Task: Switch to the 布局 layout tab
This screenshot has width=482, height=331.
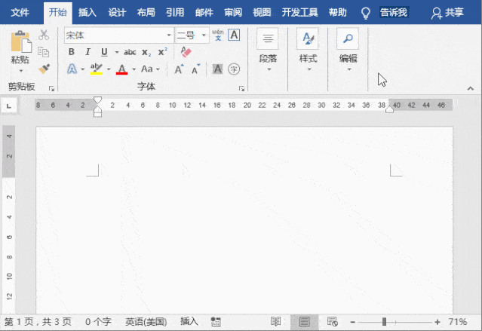Action: pos(146,13)
